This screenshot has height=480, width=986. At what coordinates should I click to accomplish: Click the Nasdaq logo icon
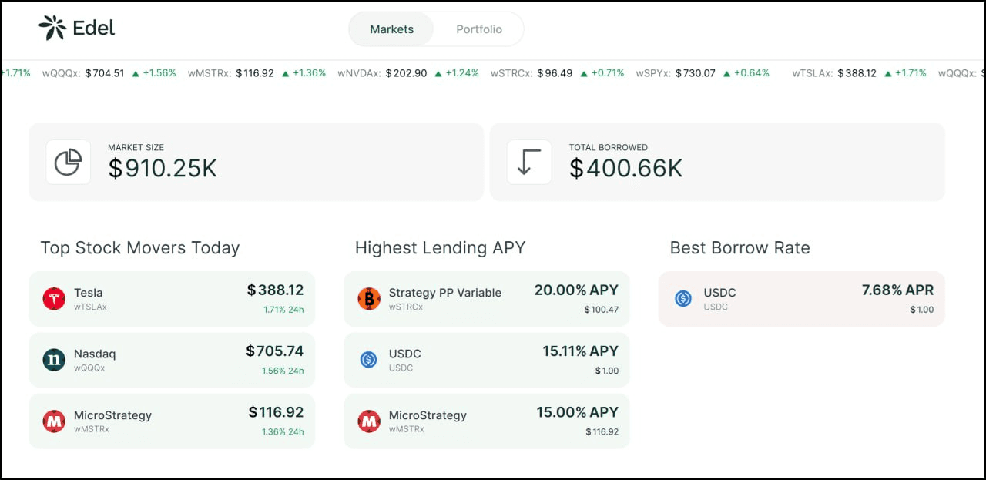click(x=54, y=360)
